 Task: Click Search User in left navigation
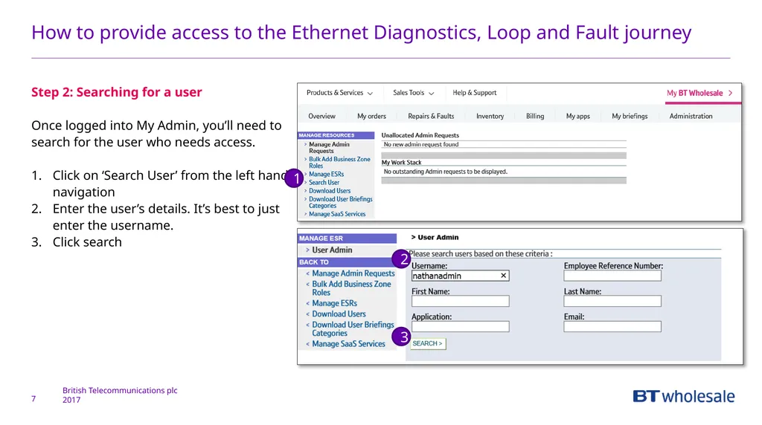(x=324, y=183)
